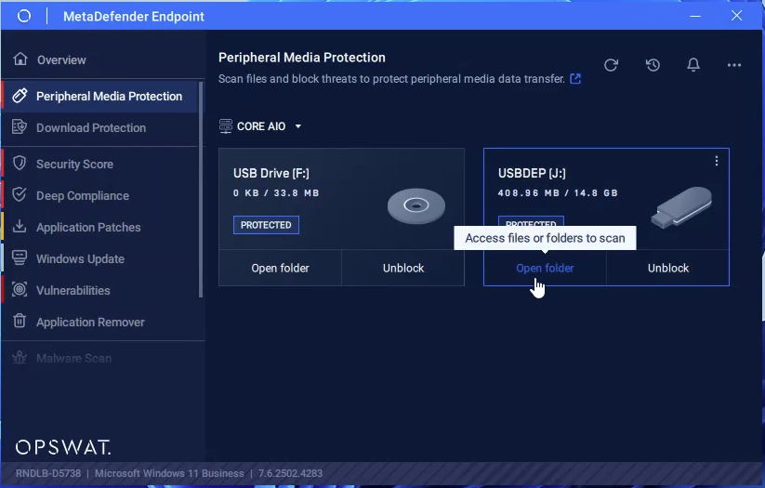Click the Peripheral Media Protection sidebar icon
Image resolution: width=765 pixels, height=488 pixels.
click(20, 96)
